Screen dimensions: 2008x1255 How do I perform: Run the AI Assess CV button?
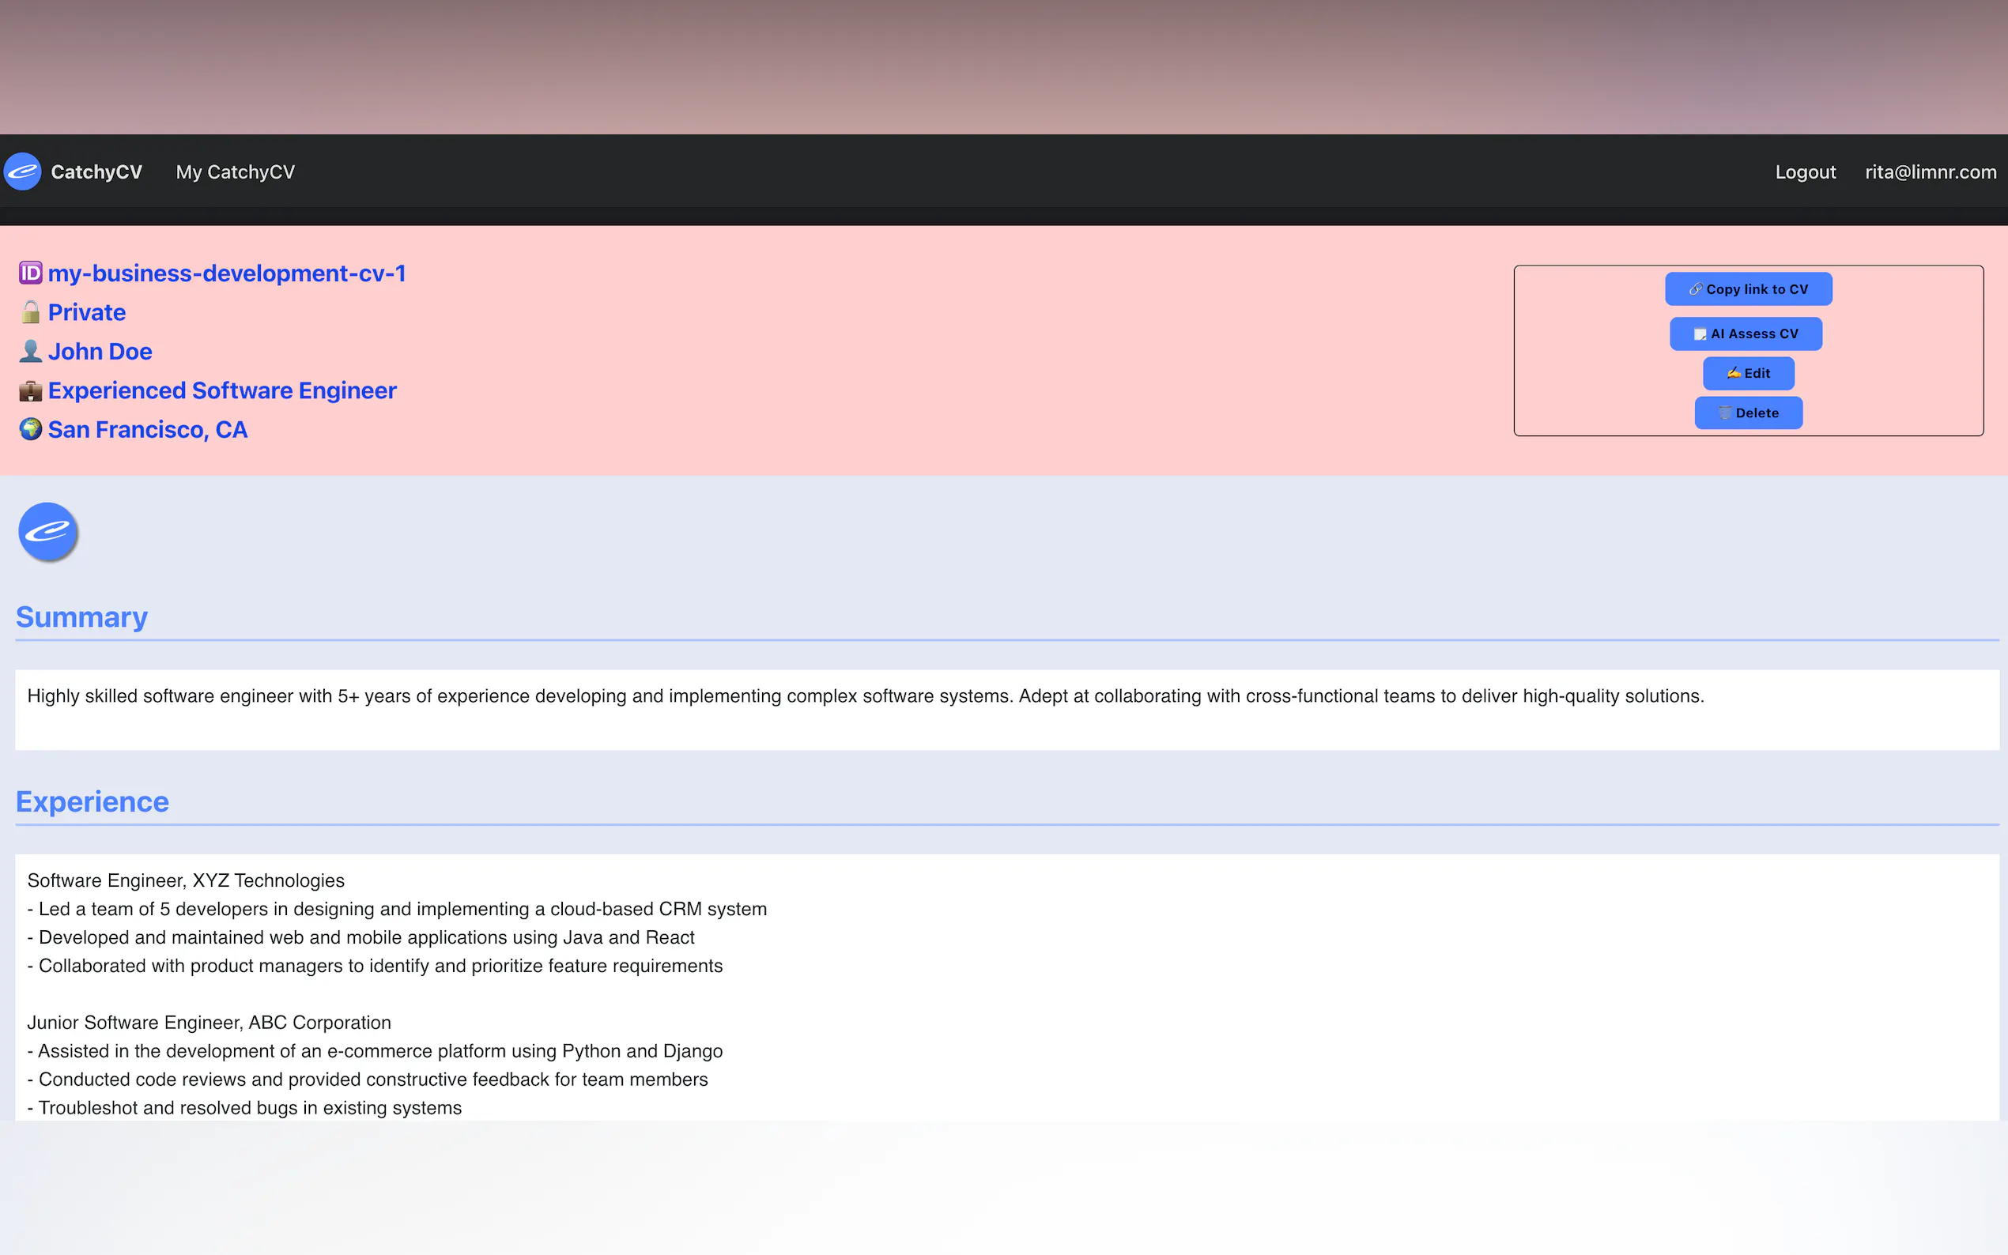click(x=1746, y=334)
